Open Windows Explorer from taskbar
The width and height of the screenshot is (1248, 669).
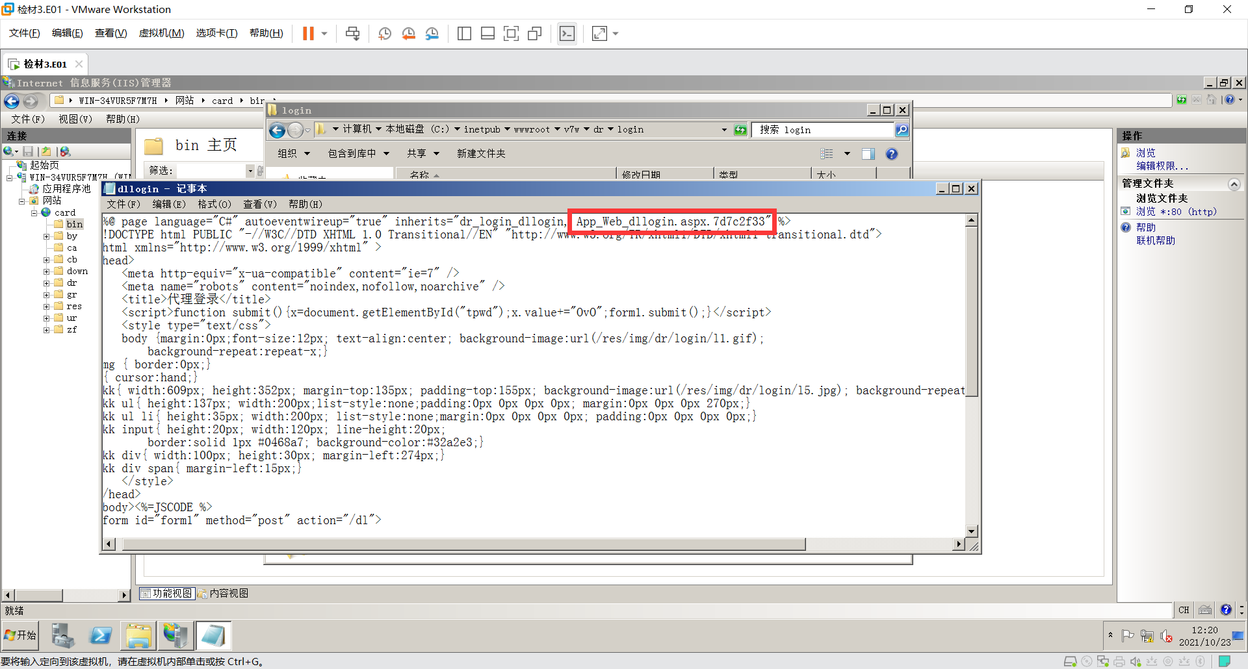[138, 635]
